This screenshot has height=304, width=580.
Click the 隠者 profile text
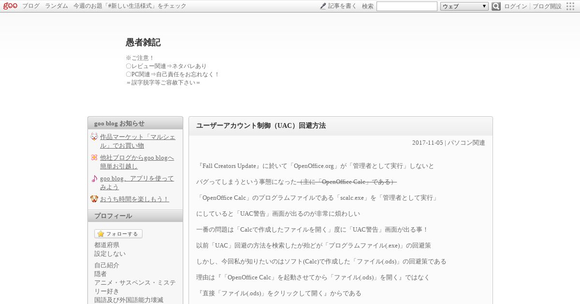pyautogui.click(x=101, y=274)
